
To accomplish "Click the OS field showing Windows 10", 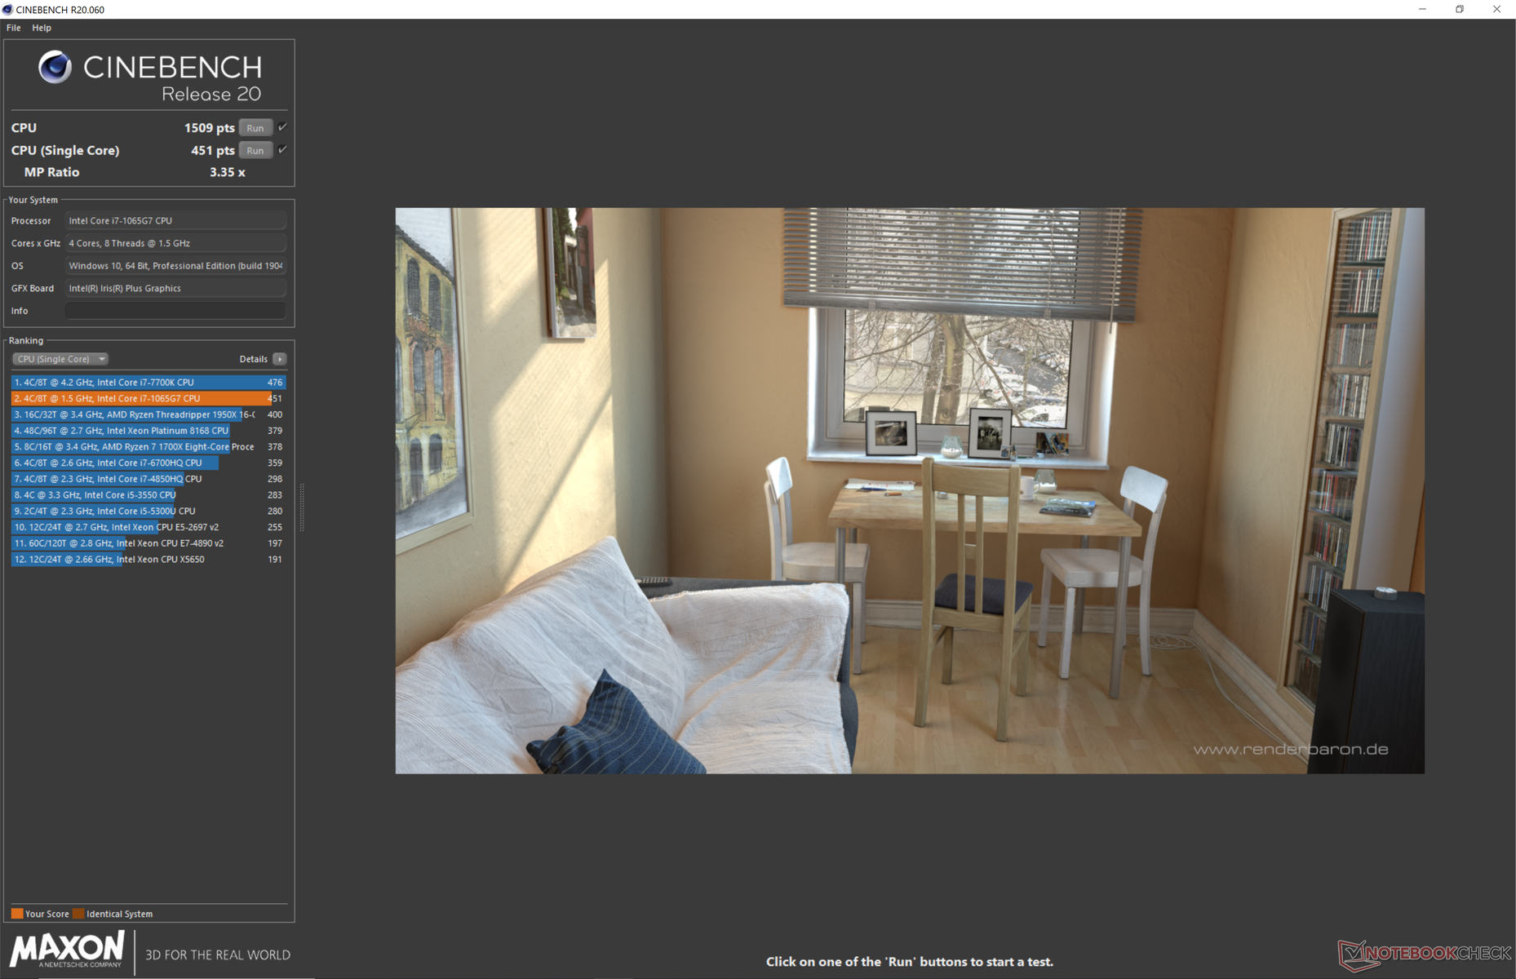I will click(x=175, y=266).
